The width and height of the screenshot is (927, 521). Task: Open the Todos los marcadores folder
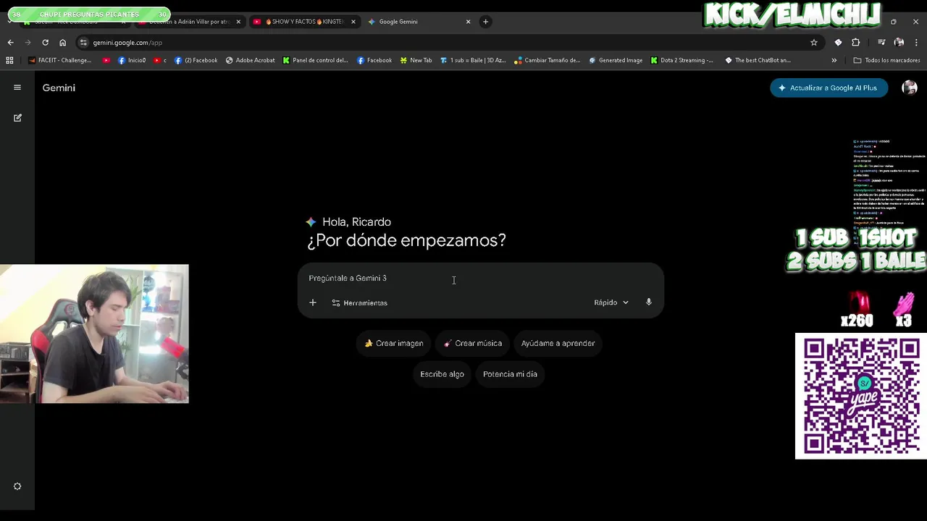pyautogui.click(x=886, y=60)
